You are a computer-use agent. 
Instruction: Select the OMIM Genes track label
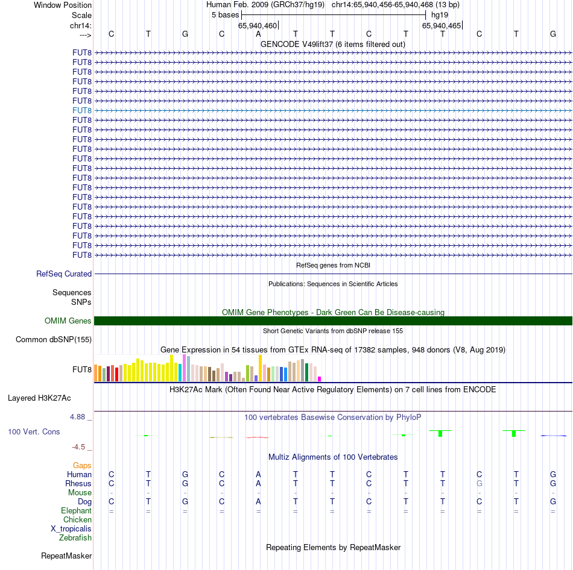pyautogui.click(x=68, y=321)
